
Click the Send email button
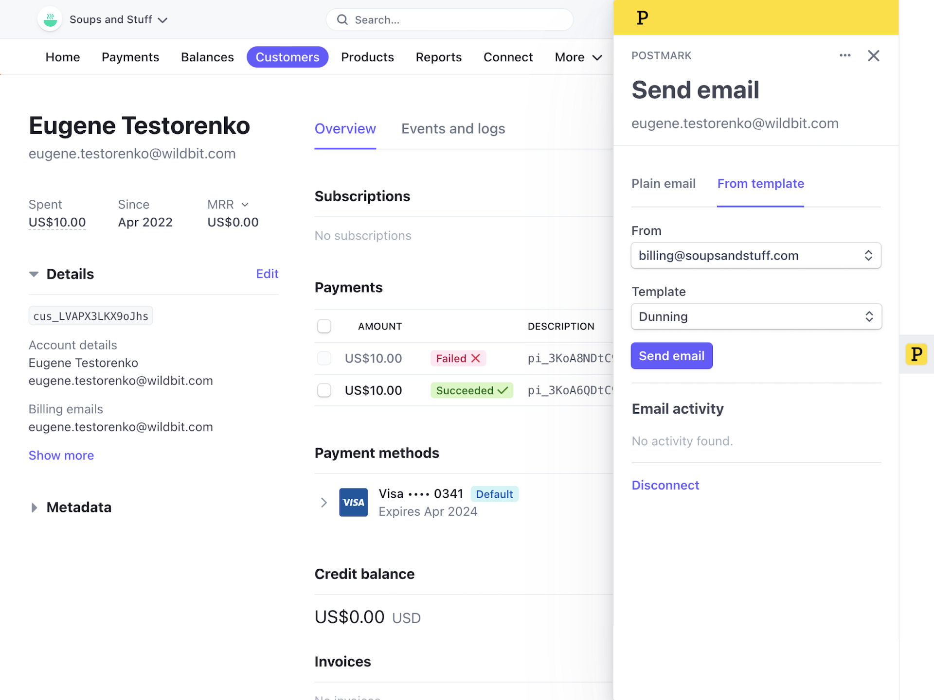[671, 355]
